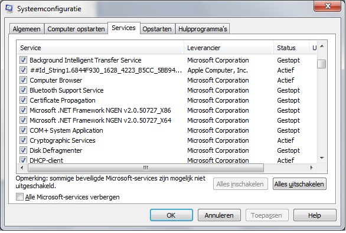Uncheck .NET Framework NGEN v2.0.50727_X86 checkbox

click(x=23, y=110)
